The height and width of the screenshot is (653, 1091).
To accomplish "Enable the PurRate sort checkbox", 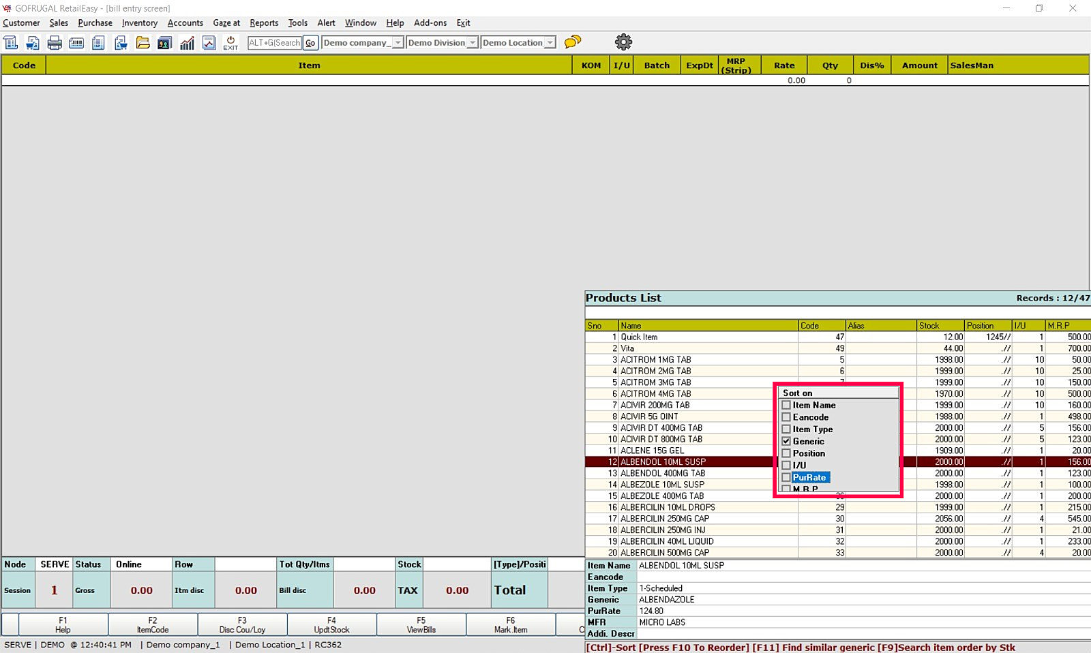I will (786, 477).
